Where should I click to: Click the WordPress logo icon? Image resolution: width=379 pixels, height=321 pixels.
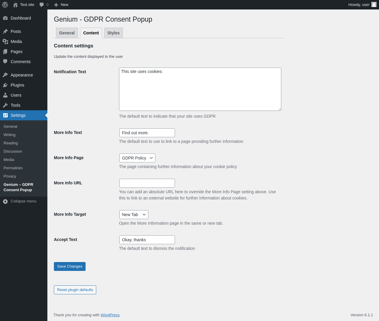point(5,5)
